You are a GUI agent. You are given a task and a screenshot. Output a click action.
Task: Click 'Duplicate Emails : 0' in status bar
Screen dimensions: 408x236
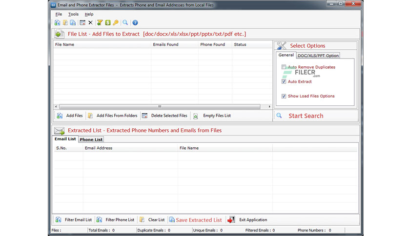[154, 230]
